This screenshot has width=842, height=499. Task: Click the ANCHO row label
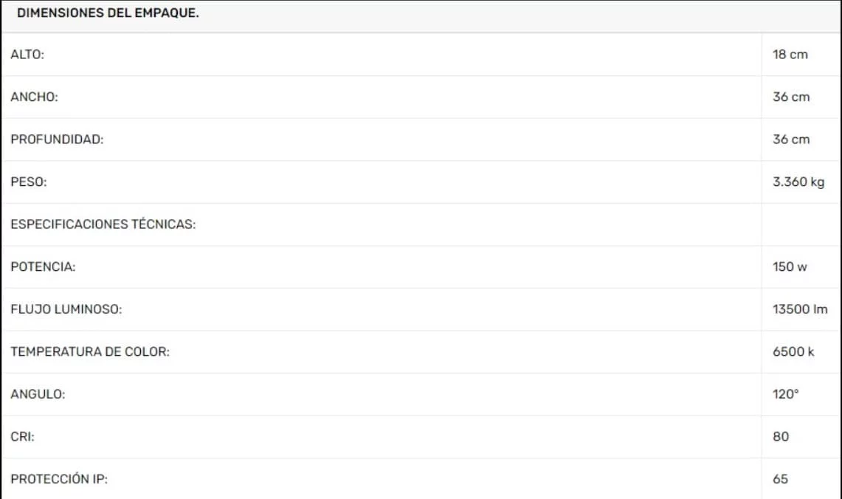[35, 97]
